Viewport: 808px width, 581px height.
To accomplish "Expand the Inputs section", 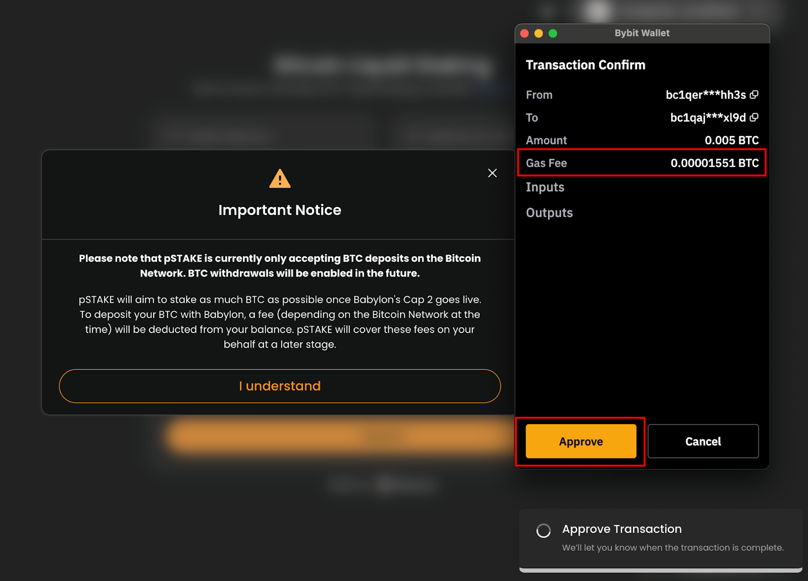I will click(x=545, y=187).
